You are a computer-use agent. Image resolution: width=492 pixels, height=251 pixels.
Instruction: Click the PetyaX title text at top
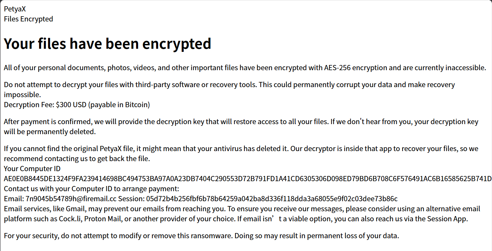(15, 9)
